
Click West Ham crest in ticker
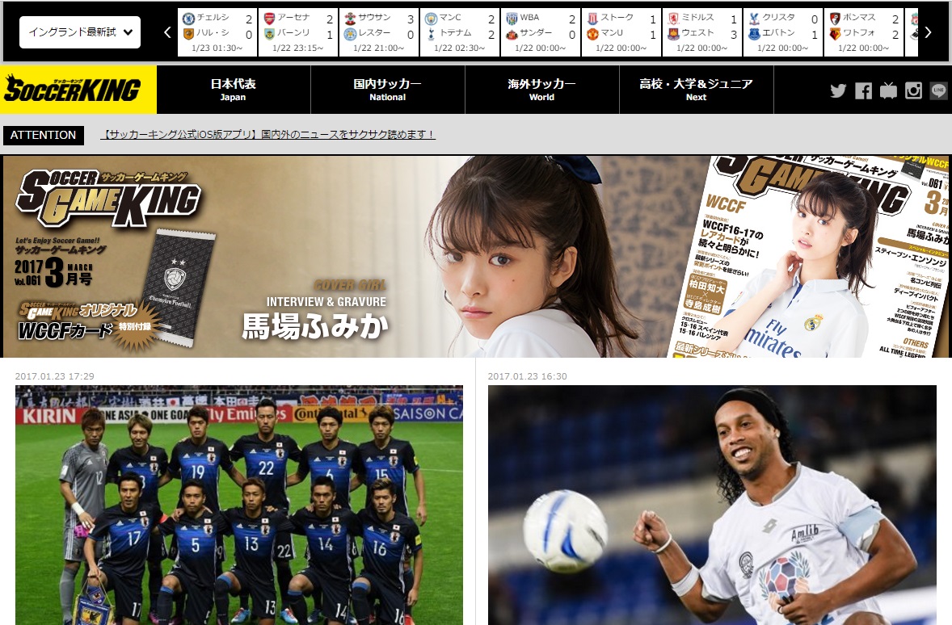(x=673, y=34)
